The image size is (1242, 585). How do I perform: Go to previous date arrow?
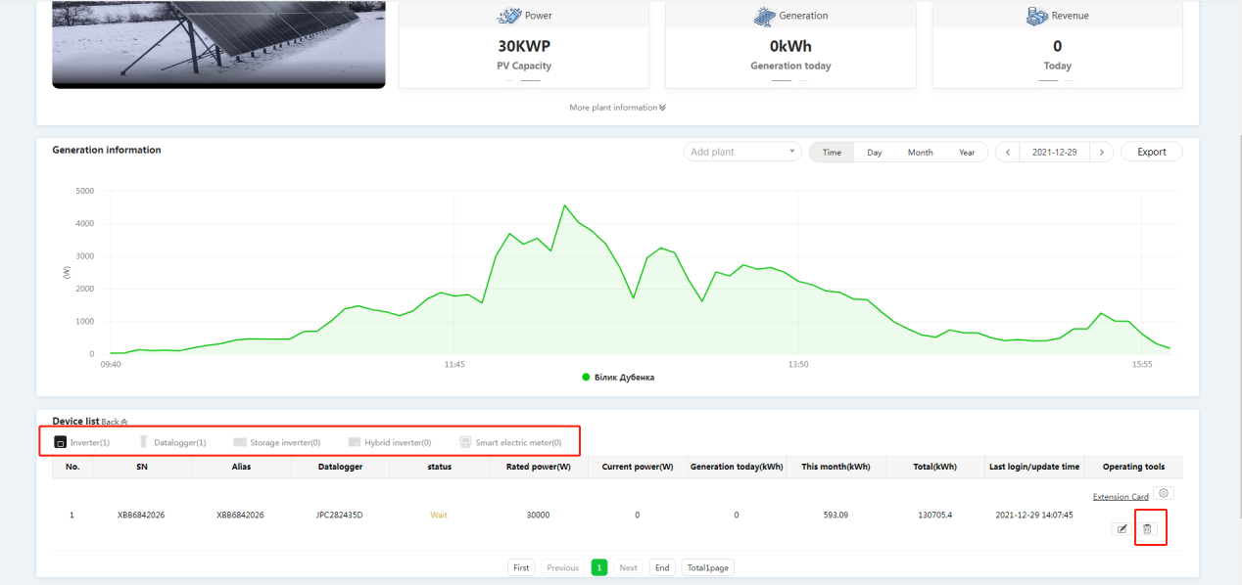(1008, 152)
